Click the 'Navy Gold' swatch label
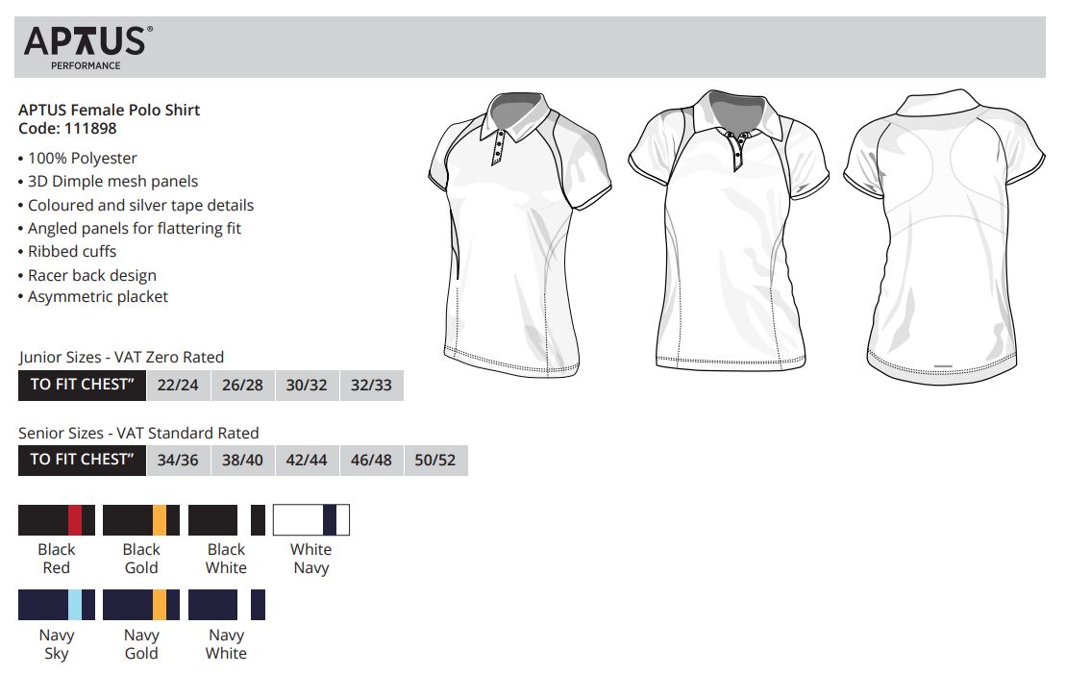This screenshot has height=700, width=1066. click(141, 644)
